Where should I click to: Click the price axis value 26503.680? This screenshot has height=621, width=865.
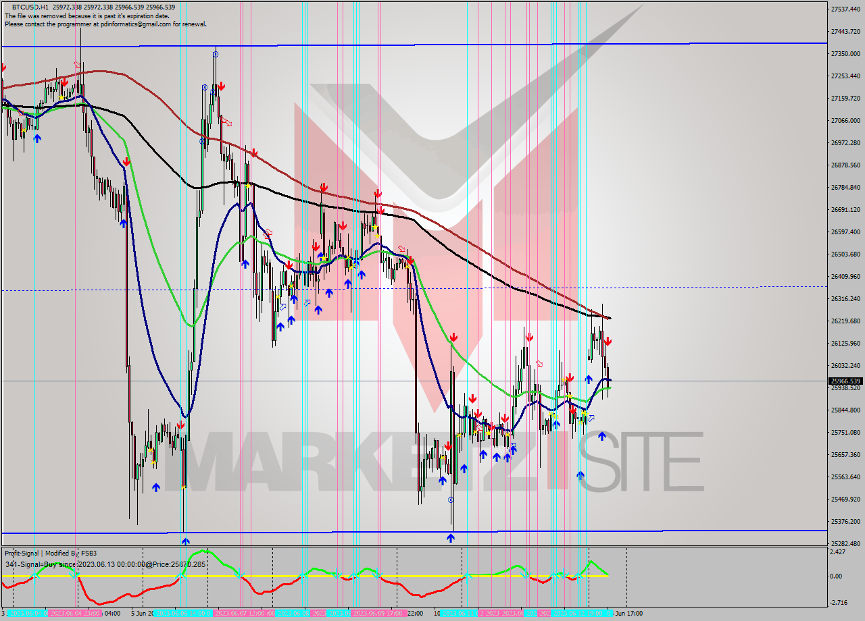coord(846,254)
